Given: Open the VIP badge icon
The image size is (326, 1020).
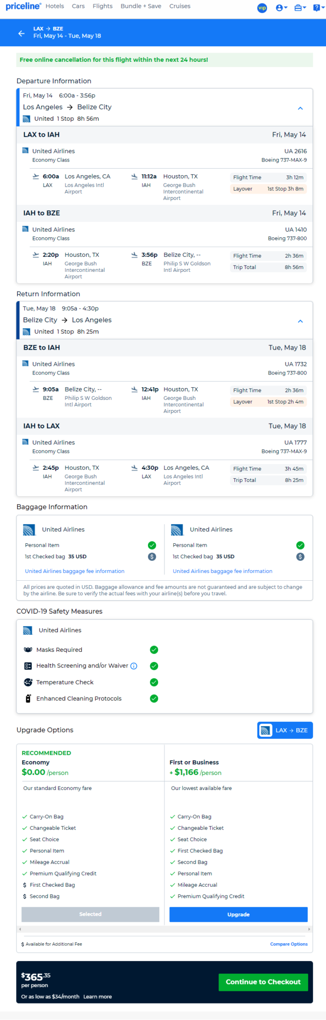Looking at the screenshot, I should 262,8.
